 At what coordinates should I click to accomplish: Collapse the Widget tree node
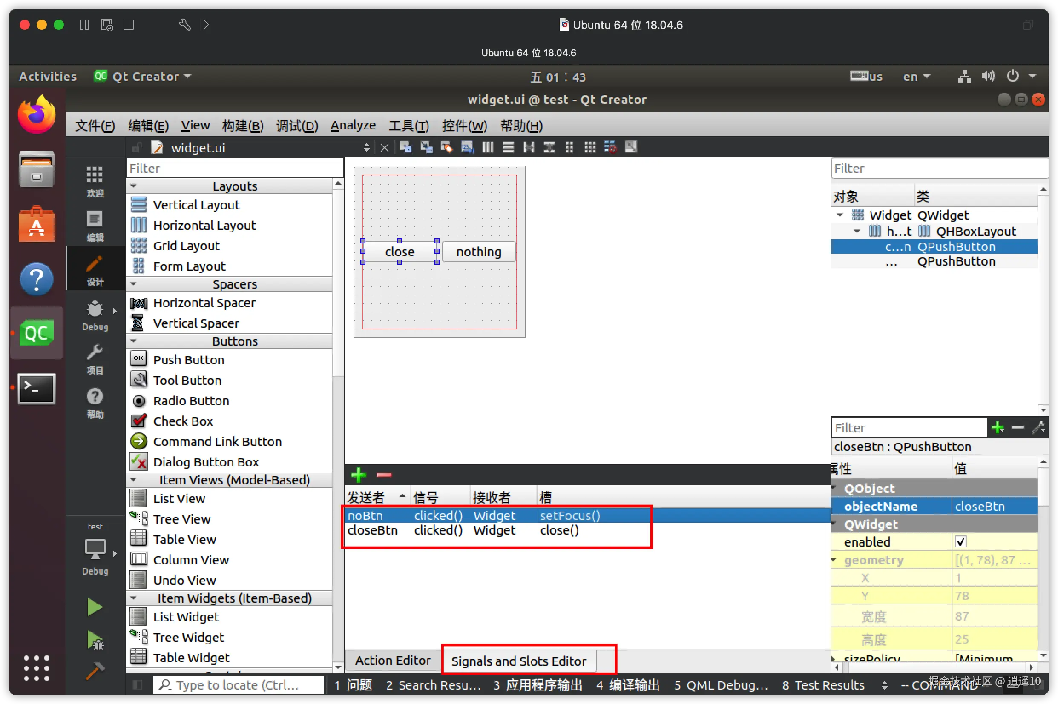click(x=839, y=215)
